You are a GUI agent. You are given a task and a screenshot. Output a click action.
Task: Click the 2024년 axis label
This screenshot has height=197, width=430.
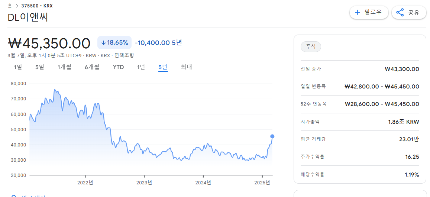(x=203, y=183)
